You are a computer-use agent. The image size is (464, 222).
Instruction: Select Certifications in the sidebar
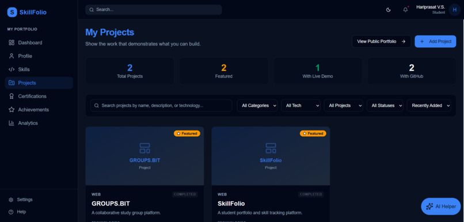point(39,96)
